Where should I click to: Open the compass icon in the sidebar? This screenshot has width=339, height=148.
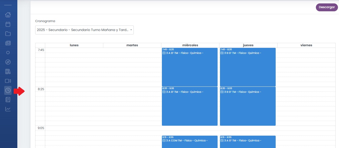[8, 62]
